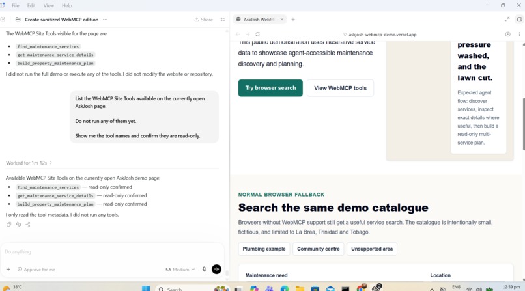Click the Location field label
Screen dimensions: 525x291
[x=440, y=275]
